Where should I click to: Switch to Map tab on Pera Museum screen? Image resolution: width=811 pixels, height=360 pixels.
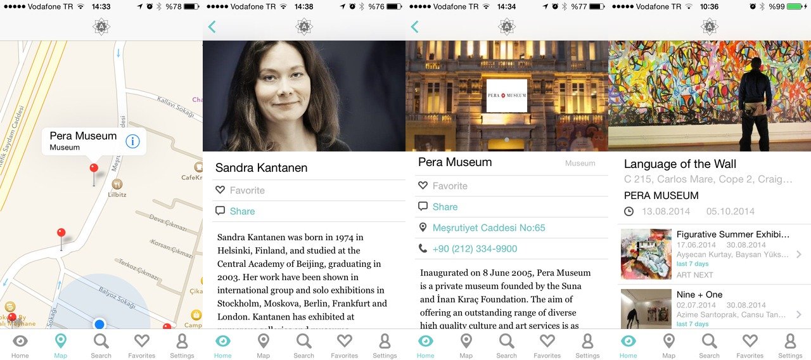(466, 346)
